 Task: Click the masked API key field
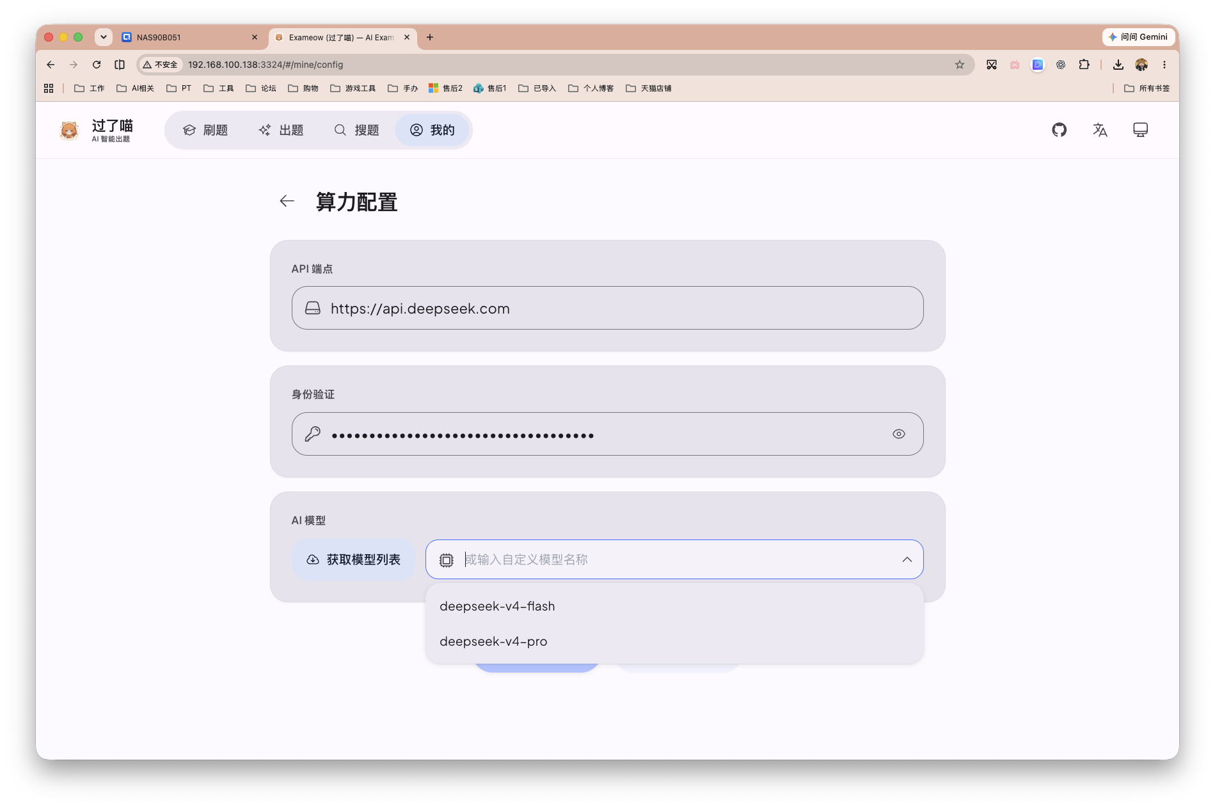point(607,434)
